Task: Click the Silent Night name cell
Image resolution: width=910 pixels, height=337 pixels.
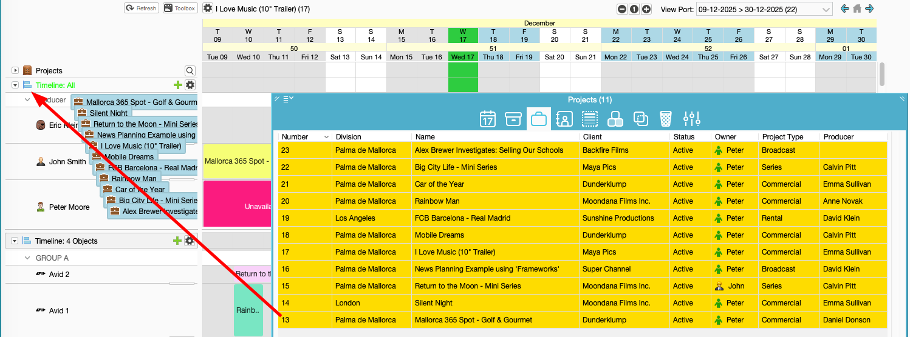Action: (x=496, y=303)
